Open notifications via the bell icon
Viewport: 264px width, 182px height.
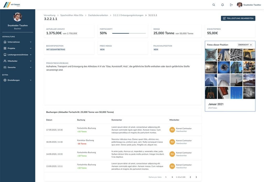point(222,5)
